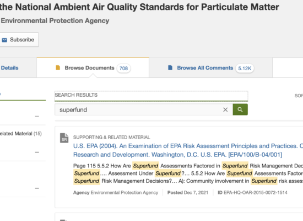This screenshot has width=303, height=221.
Task: Collapse the first sidebar filter section
Action: (37, 117)
